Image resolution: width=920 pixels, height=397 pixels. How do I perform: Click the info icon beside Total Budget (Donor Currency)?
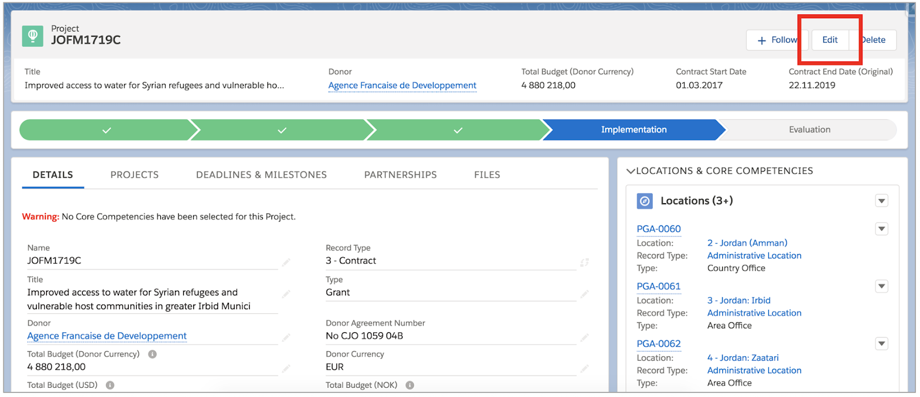152,354
